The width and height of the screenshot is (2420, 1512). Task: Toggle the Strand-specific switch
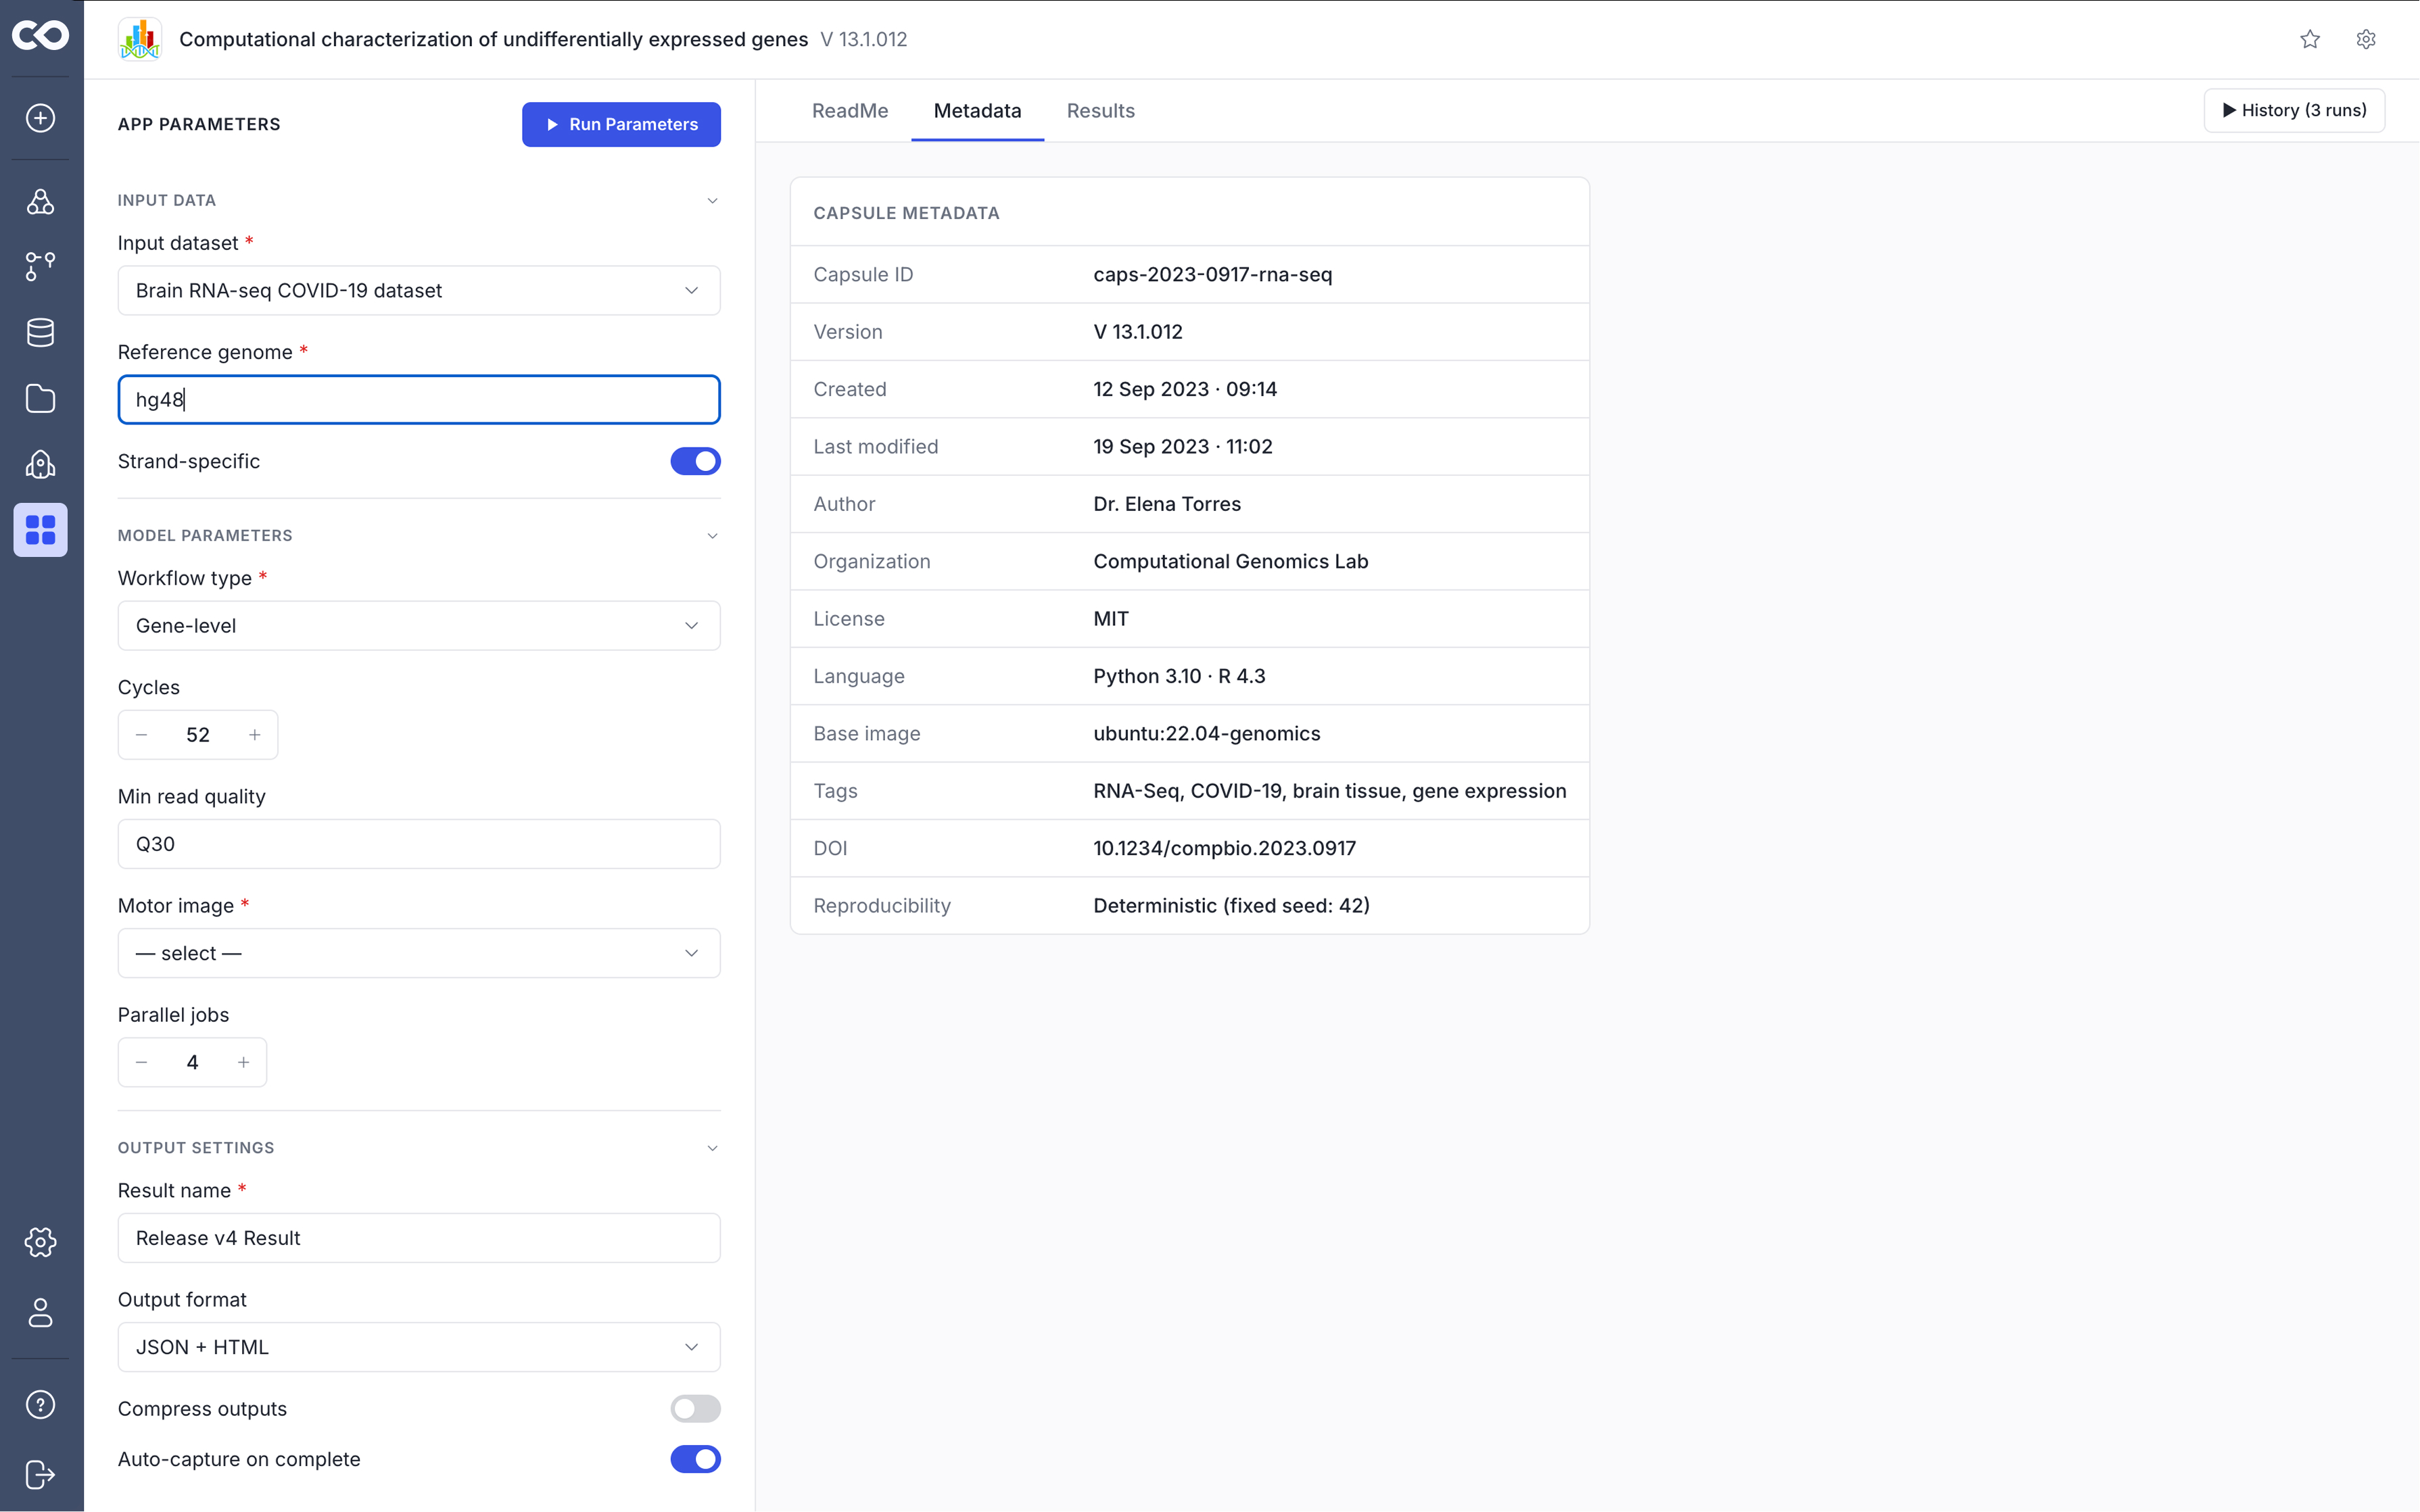point(695,461)
